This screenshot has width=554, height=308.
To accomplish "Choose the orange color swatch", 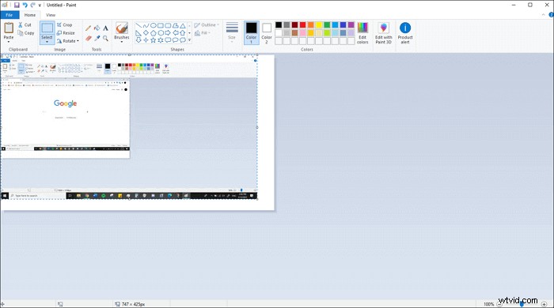I will click(311, 24).
